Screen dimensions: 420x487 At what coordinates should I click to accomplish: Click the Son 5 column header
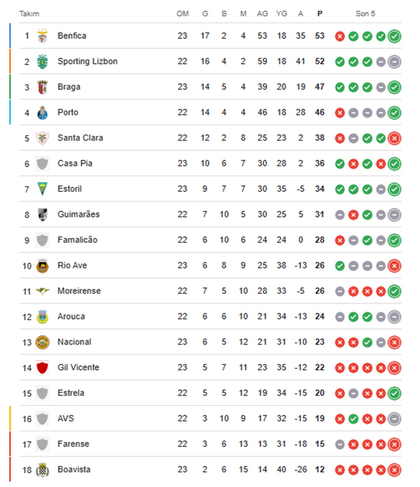pyautogui.click(x=365, y=14)
